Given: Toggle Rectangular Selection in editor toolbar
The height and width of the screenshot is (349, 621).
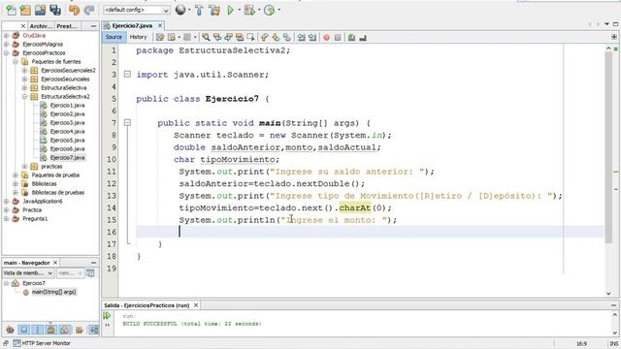Looking at the screenshot, I should tap(250, 37).
